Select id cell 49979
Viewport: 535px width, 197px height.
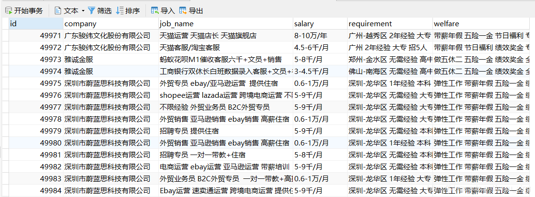coord(36,131)
